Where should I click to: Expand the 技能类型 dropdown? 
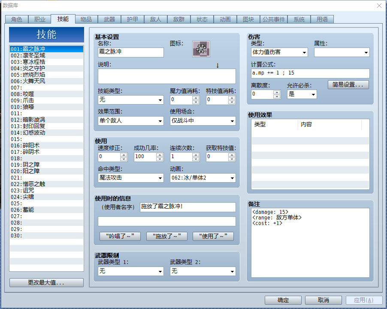(131, 100)
